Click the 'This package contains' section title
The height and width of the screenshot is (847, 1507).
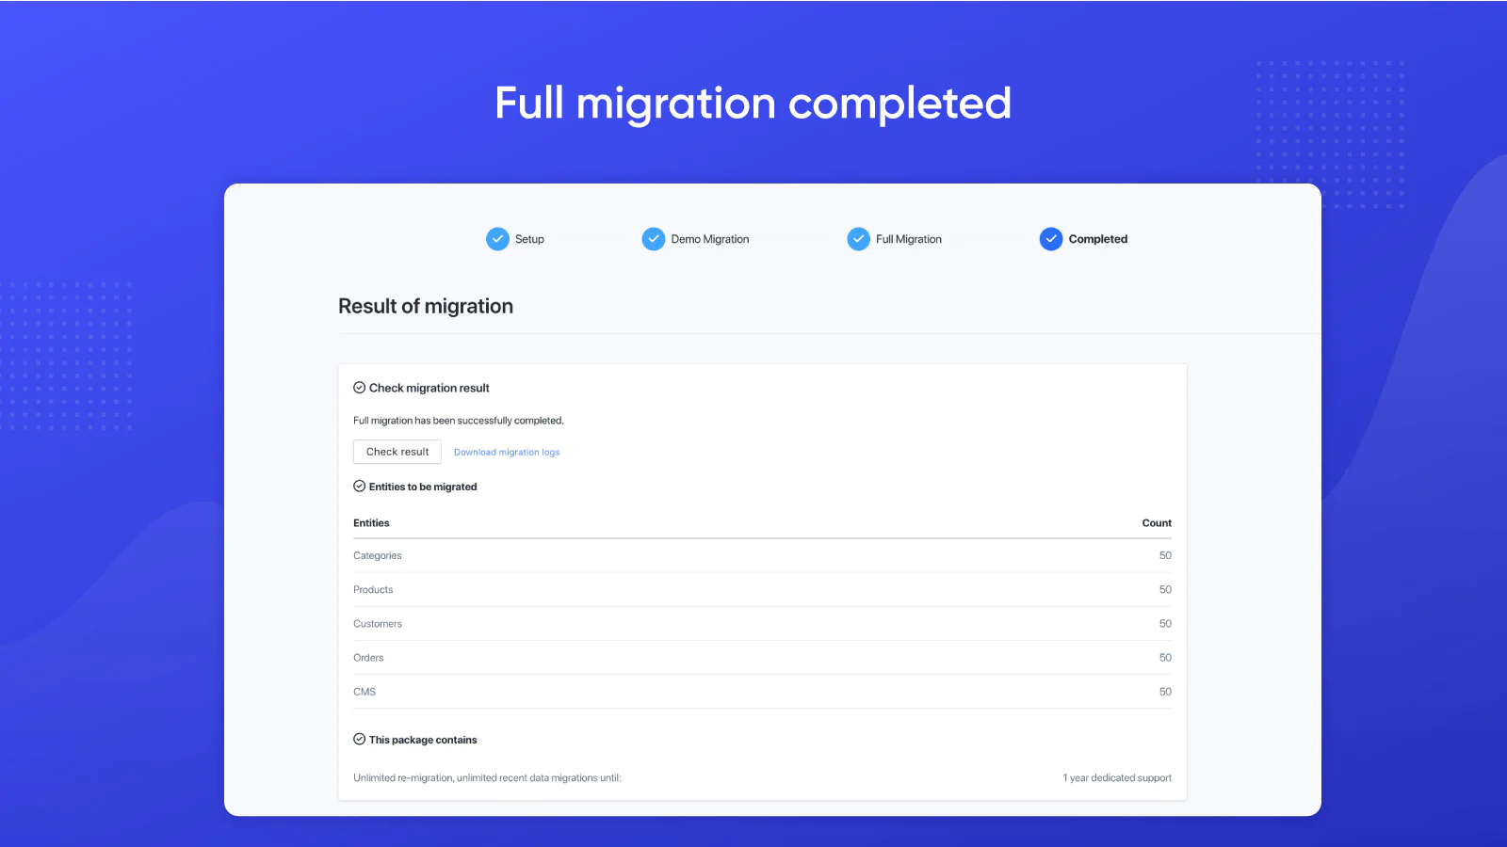(423, 740)
